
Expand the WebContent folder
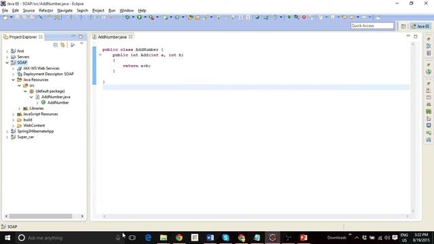click(x=14, y=125)
